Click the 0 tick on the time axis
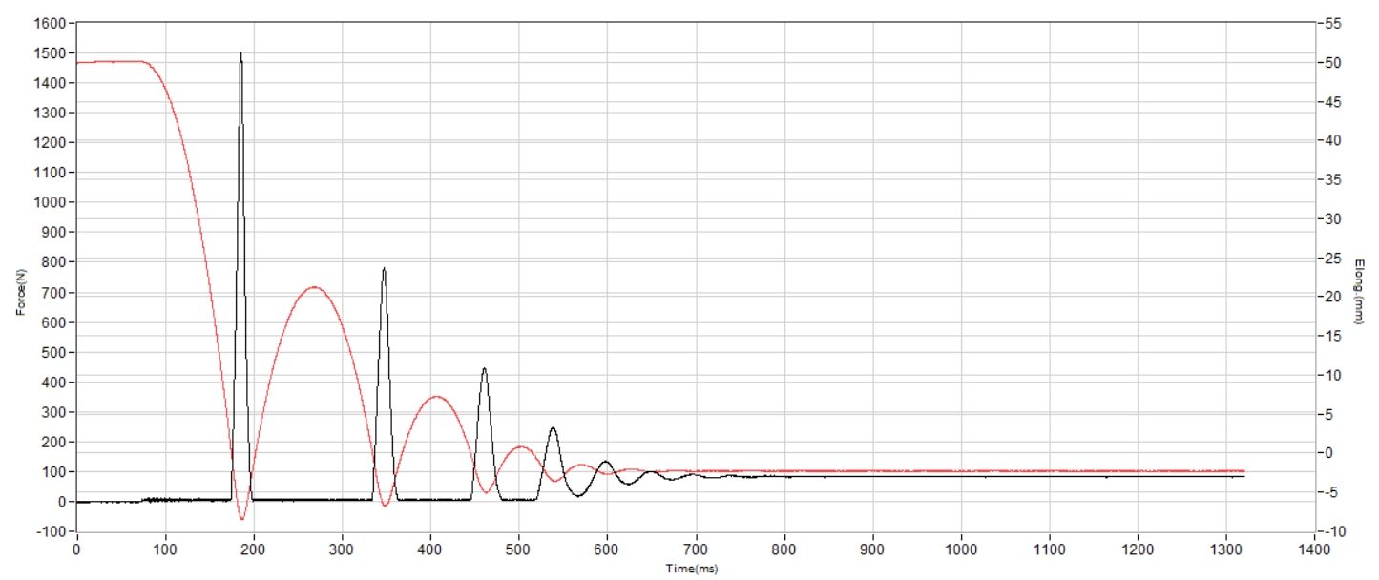 tap(77, 550)
